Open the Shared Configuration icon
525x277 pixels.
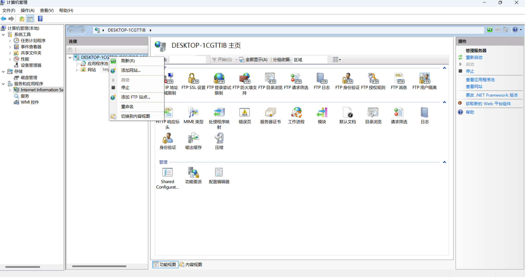click(x=168, y=178)
